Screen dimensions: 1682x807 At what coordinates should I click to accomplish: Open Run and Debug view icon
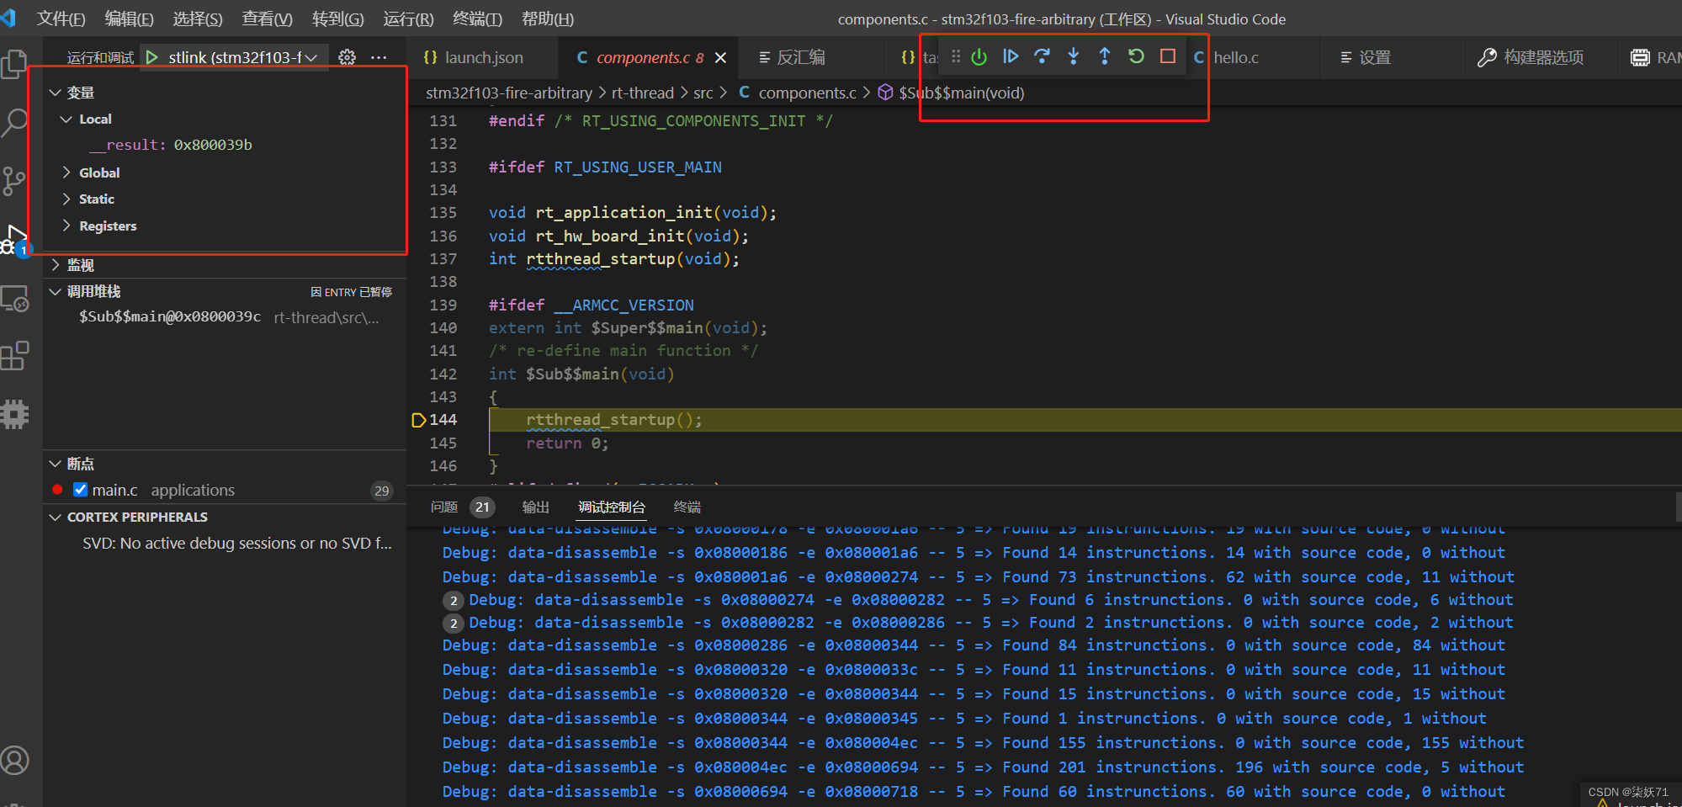14,240
